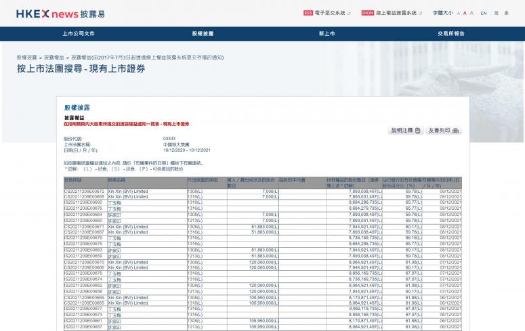Switch to Simplified Chinese 简
This screenshot has width=525, height=331.
coord(496,14)
